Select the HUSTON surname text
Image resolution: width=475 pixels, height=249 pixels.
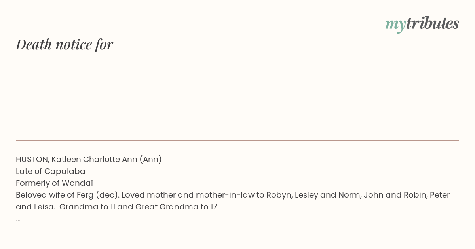pyautogui.click(x=32, y=159)
